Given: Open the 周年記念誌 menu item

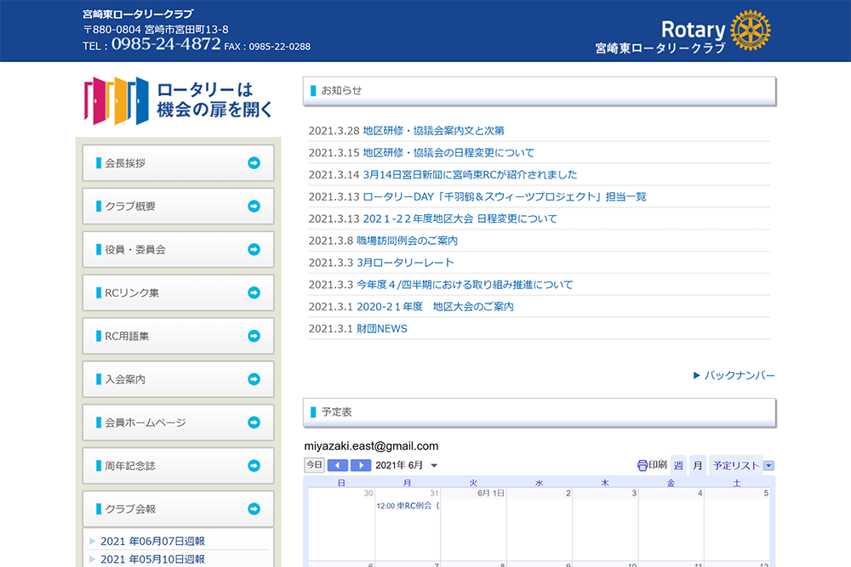Looking at the screenshot, I should [178, 466].
